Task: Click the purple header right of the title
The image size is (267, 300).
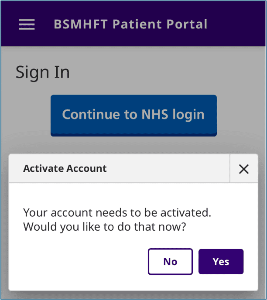Action: pyautogui.click(x=238, y=24)
